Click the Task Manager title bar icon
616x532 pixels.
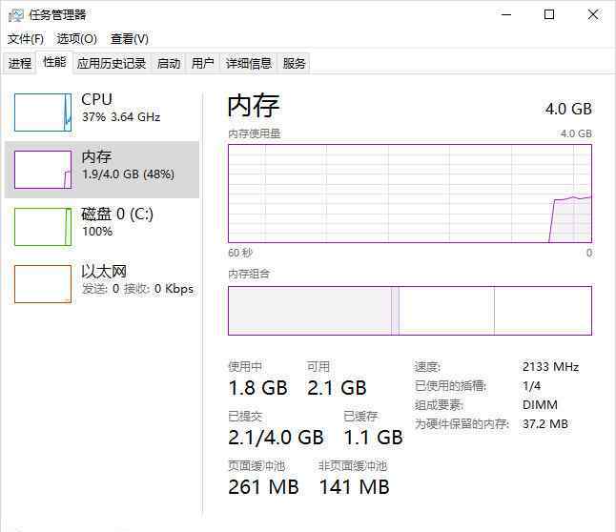[x=16, y=14]
